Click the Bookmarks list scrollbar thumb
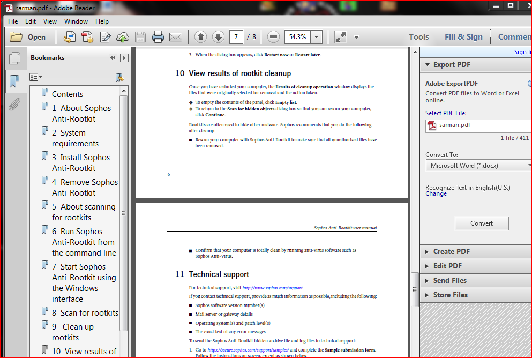Viewport: 532px width, 358px height. point(124,213)
